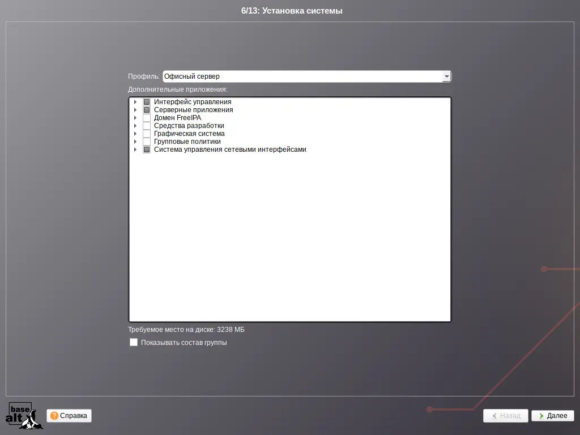Toggle the Интерфейс управления checkbox

tap(147, 102)
